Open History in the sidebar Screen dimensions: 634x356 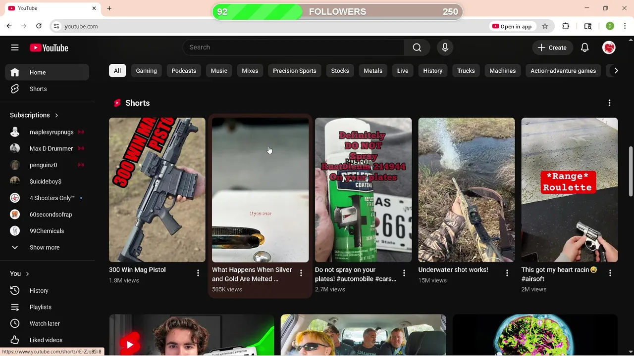[47, 291]
